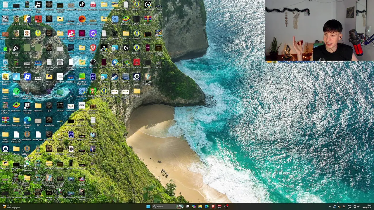Screen dimensions: 374x210
Task: Select the EA app installer icon
Action: 82,20
